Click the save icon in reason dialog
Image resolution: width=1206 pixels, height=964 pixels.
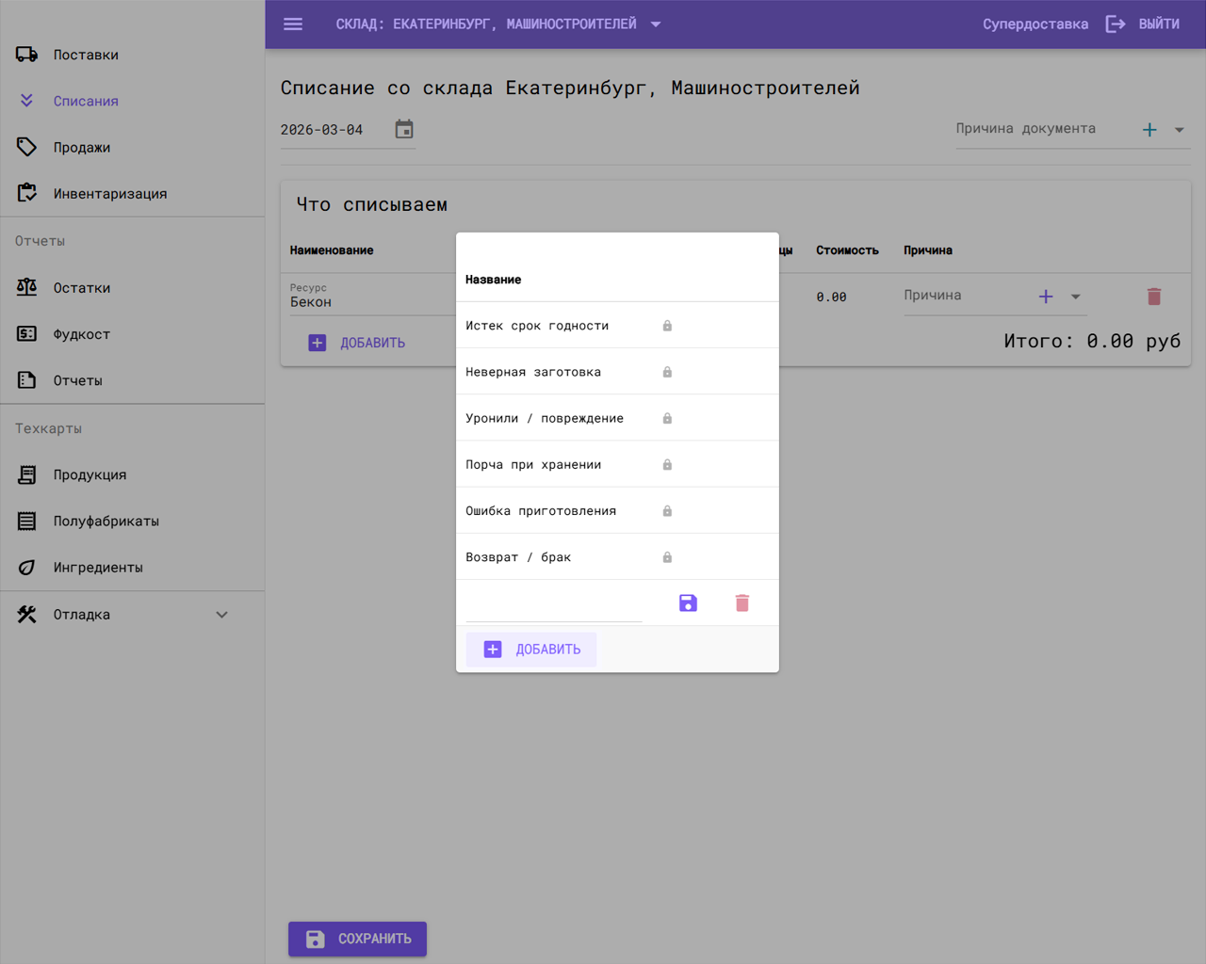[688, 603]
